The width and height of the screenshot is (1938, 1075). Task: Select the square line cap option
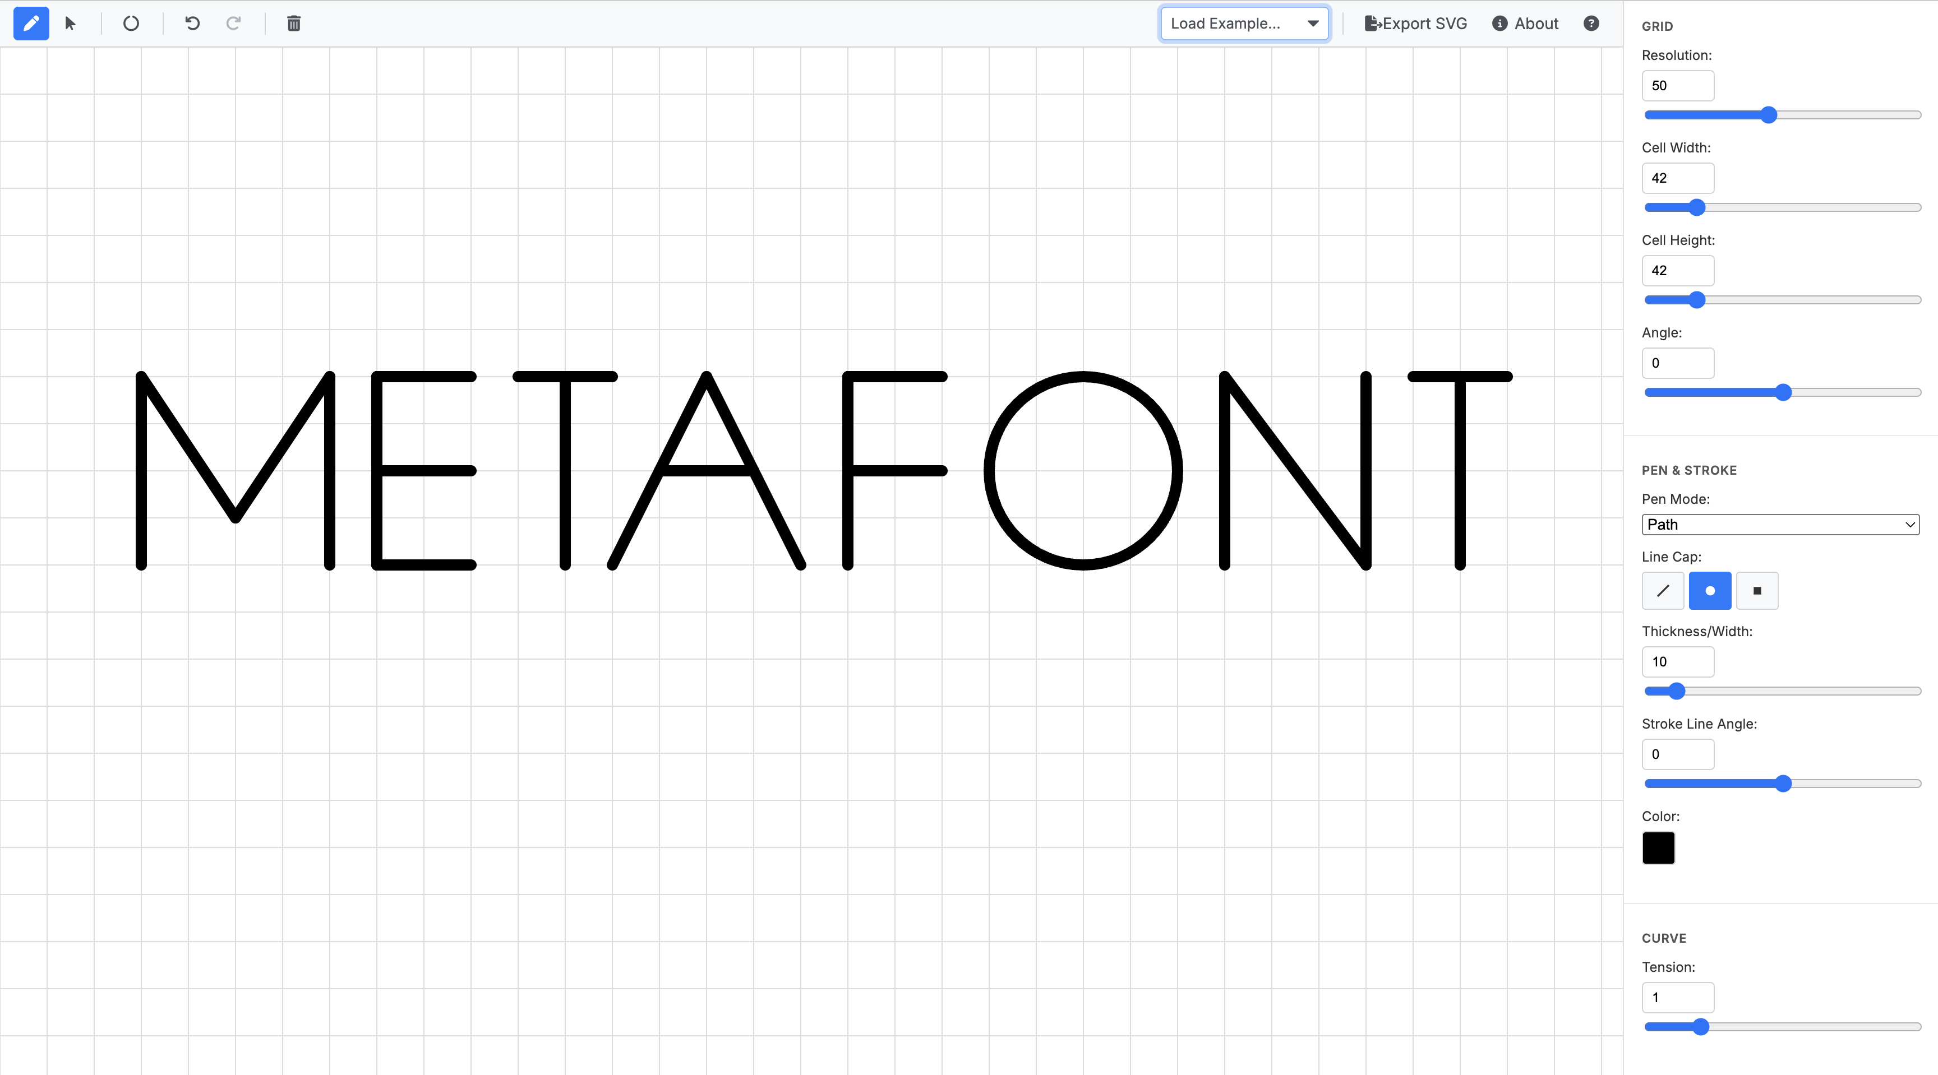click(x=1757, y=591)
